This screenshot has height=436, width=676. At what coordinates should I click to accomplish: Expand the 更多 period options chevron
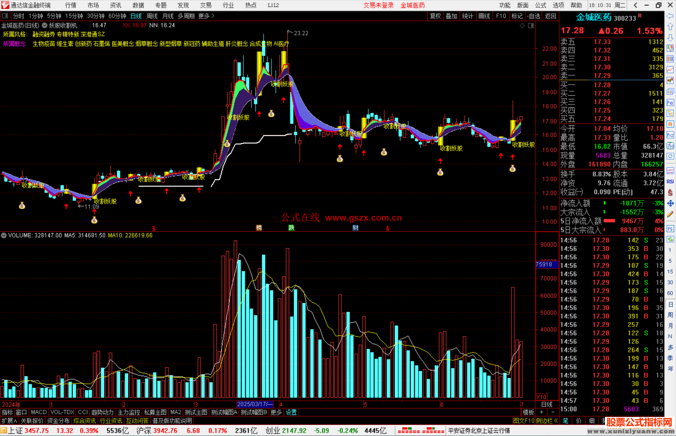pyautogui.click(x=213, y=16)
